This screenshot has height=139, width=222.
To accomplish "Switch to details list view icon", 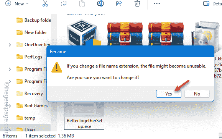I will (220, 136).
